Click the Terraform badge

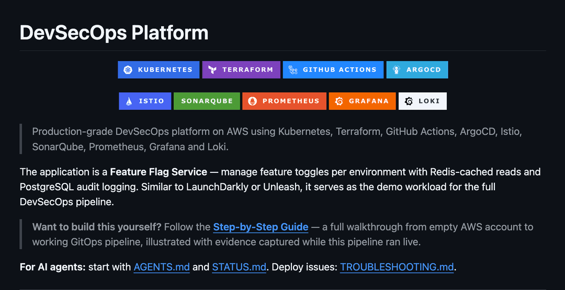(x=241, y=70)
